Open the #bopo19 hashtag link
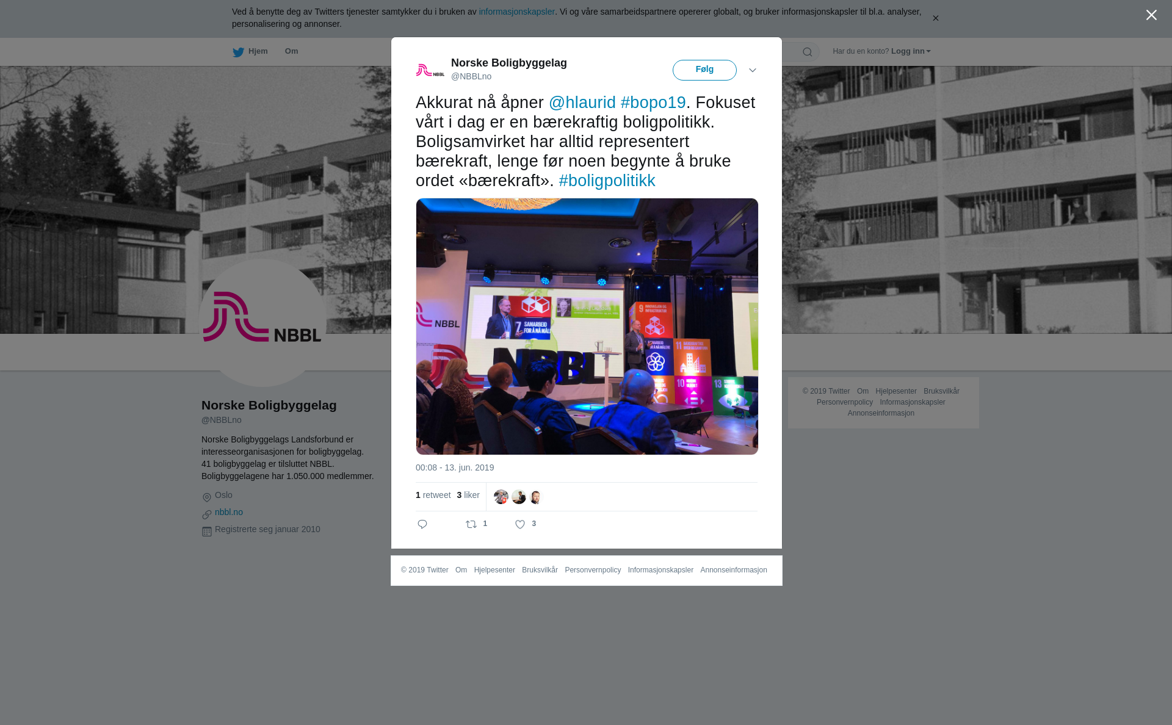Viewport: 1172px width, 725px height. click(653, 103)
